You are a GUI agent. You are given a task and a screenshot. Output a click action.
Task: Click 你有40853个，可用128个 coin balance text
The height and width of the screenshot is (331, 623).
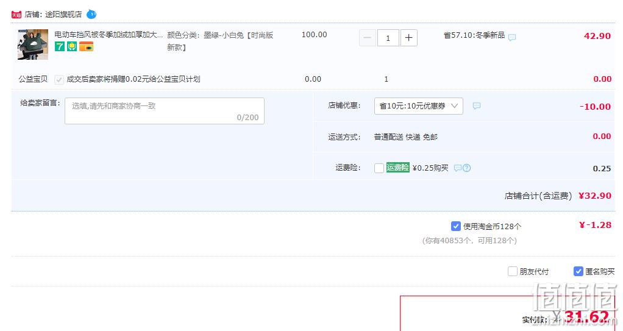tap(469, 241)
